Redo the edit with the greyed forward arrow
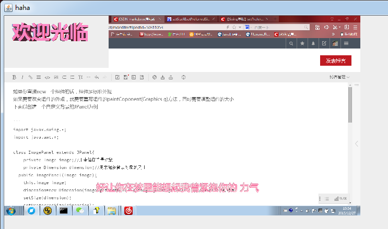The image size is (388, 229). pyautogui.click(x=104, y=77)
